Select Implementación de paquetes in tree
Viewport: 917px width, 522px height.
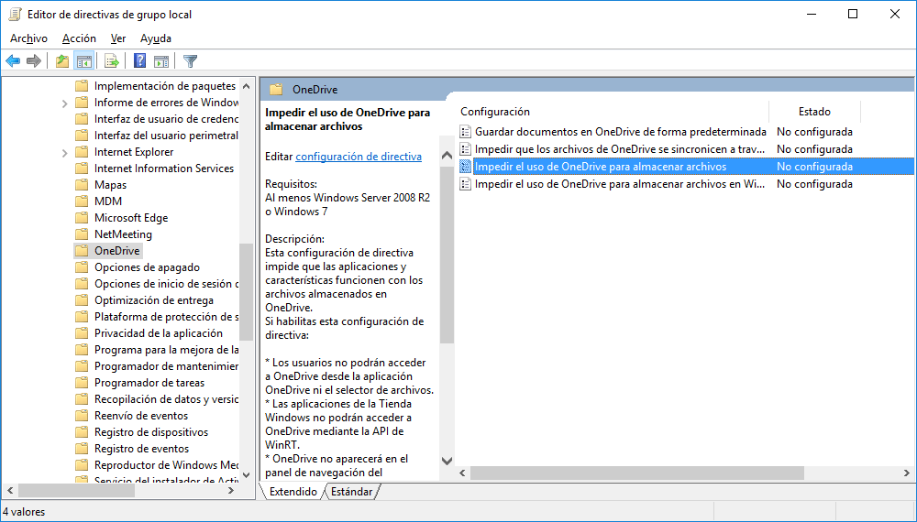165,86
